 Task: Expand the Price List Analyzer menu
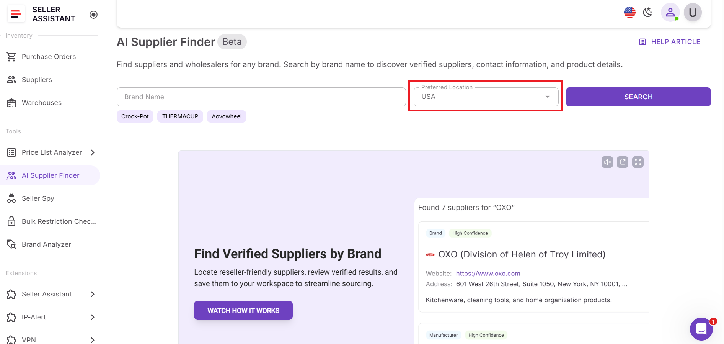(x=52, y=152)
